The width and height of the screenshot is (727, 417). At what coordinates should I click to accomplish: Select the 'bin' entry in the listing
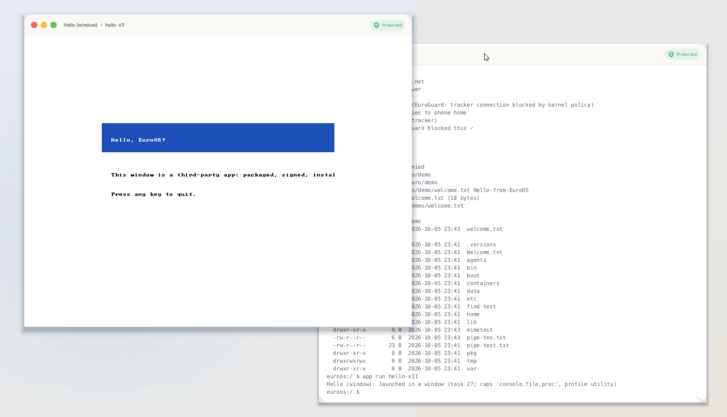(472, 268)
